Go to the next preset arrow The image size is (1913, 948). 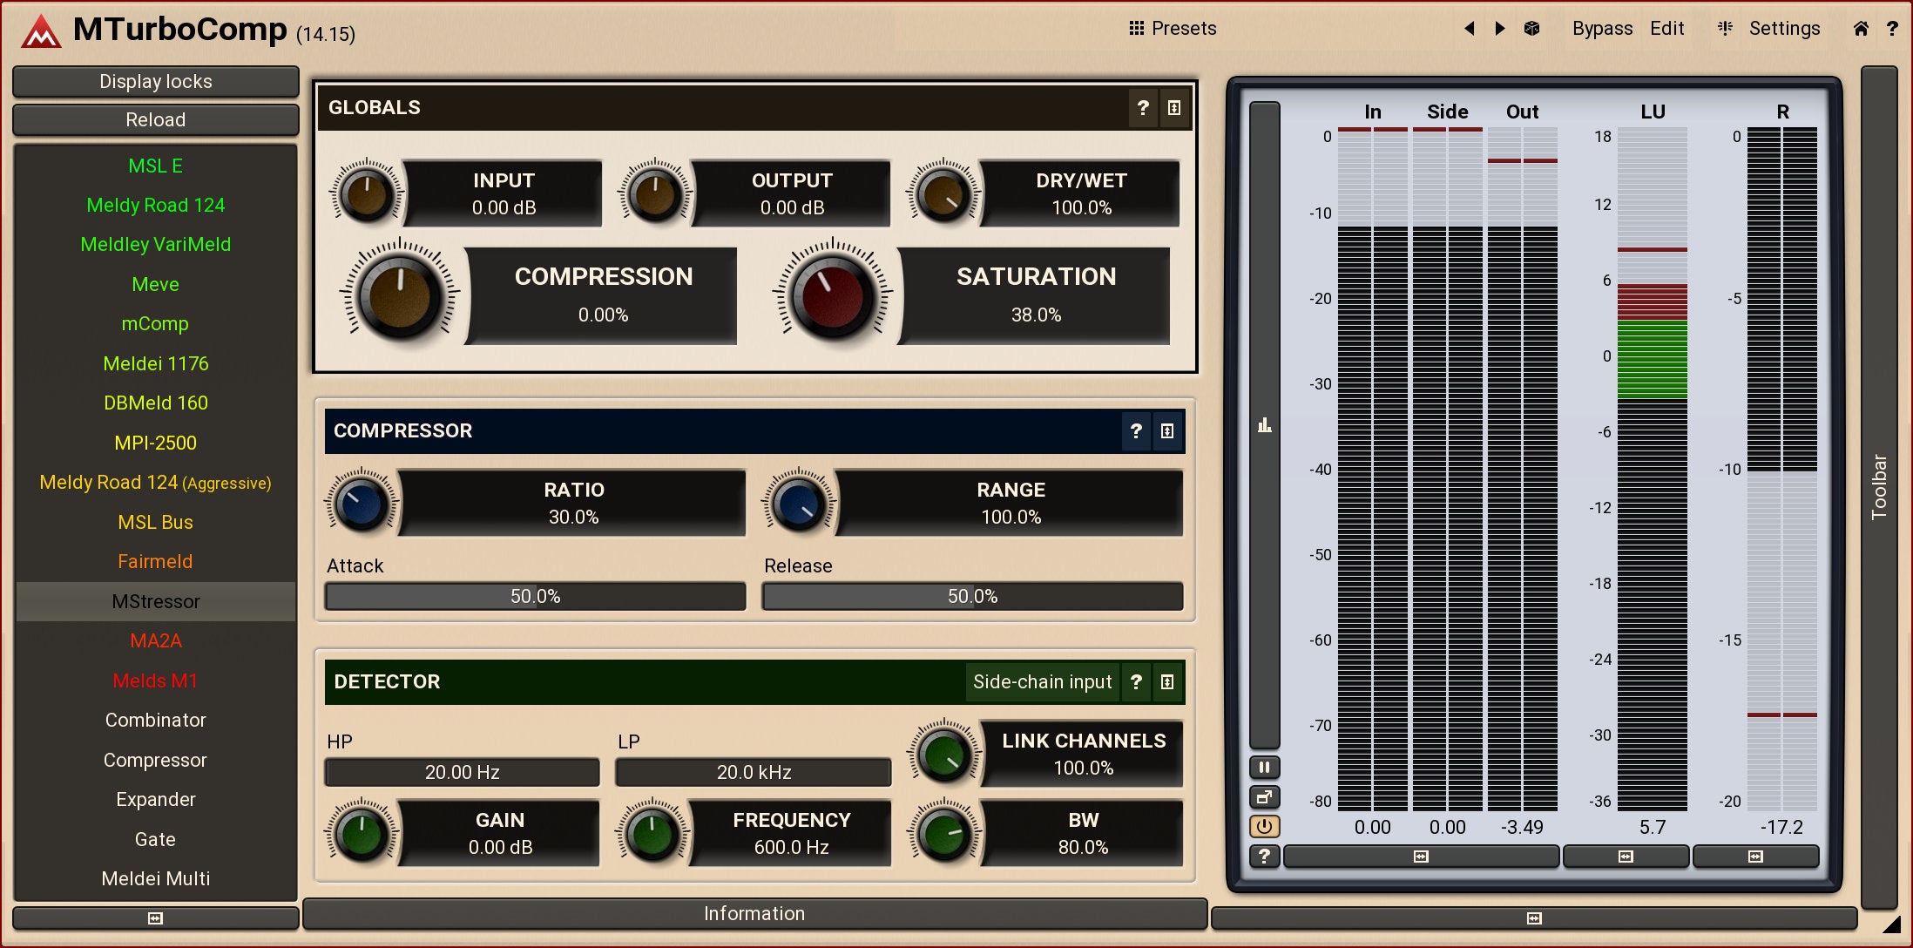point(1499,29)
